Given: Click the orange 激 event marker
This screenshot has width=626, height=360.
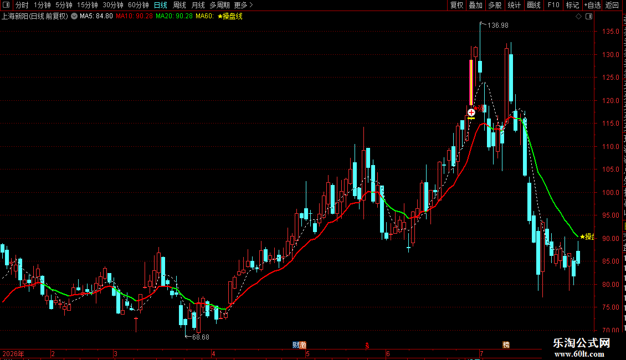Looking at the screenshot, I should click(303, 345).
